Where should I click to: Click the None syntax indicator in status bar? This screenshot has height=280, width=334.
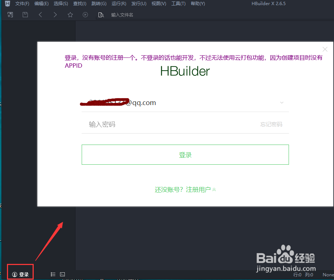pyautogui.click(x=328, y=275)
